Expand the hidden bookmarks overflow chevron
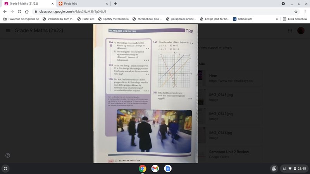The height and width of the screenshot is (174, 310). [277, 19]
